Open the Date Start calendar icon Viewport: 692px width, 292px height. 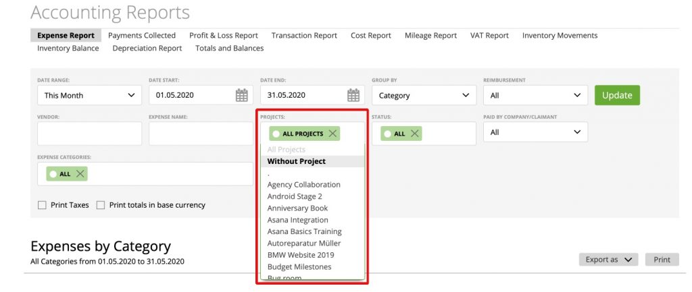tap(241, 95)
